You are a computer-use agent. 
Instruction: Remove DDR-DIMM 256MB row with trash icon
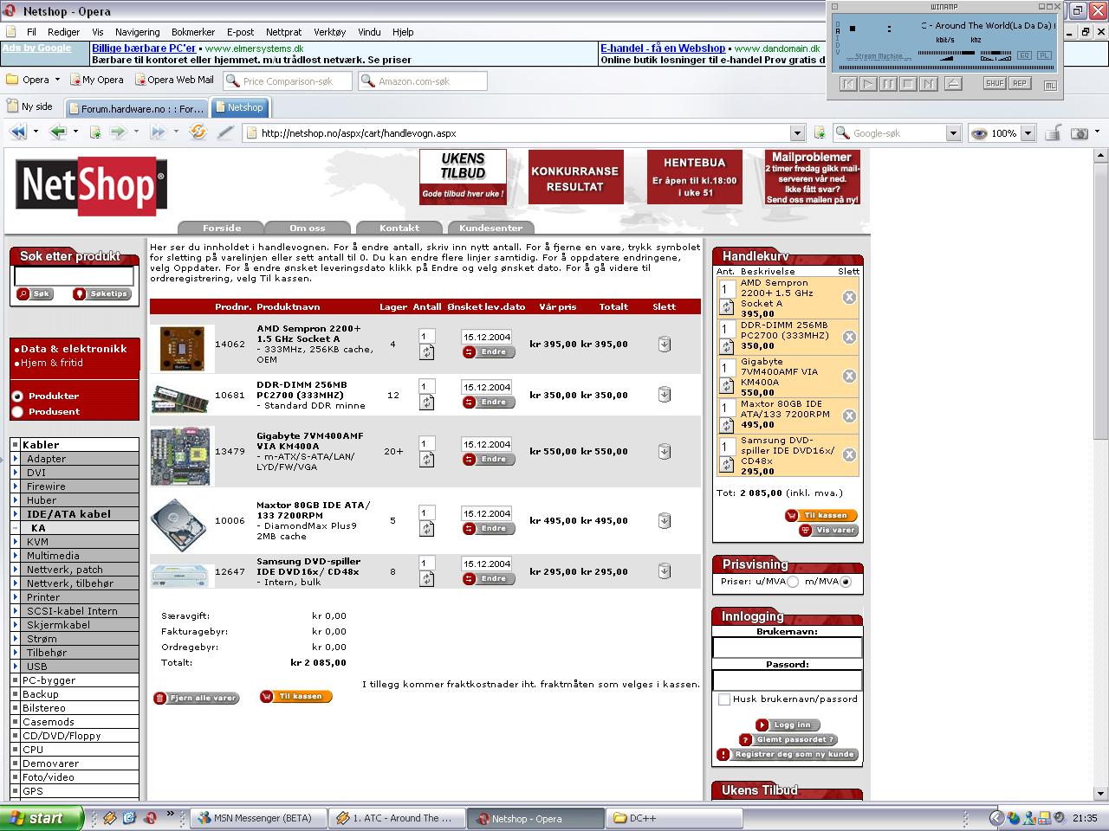[665, 395]
